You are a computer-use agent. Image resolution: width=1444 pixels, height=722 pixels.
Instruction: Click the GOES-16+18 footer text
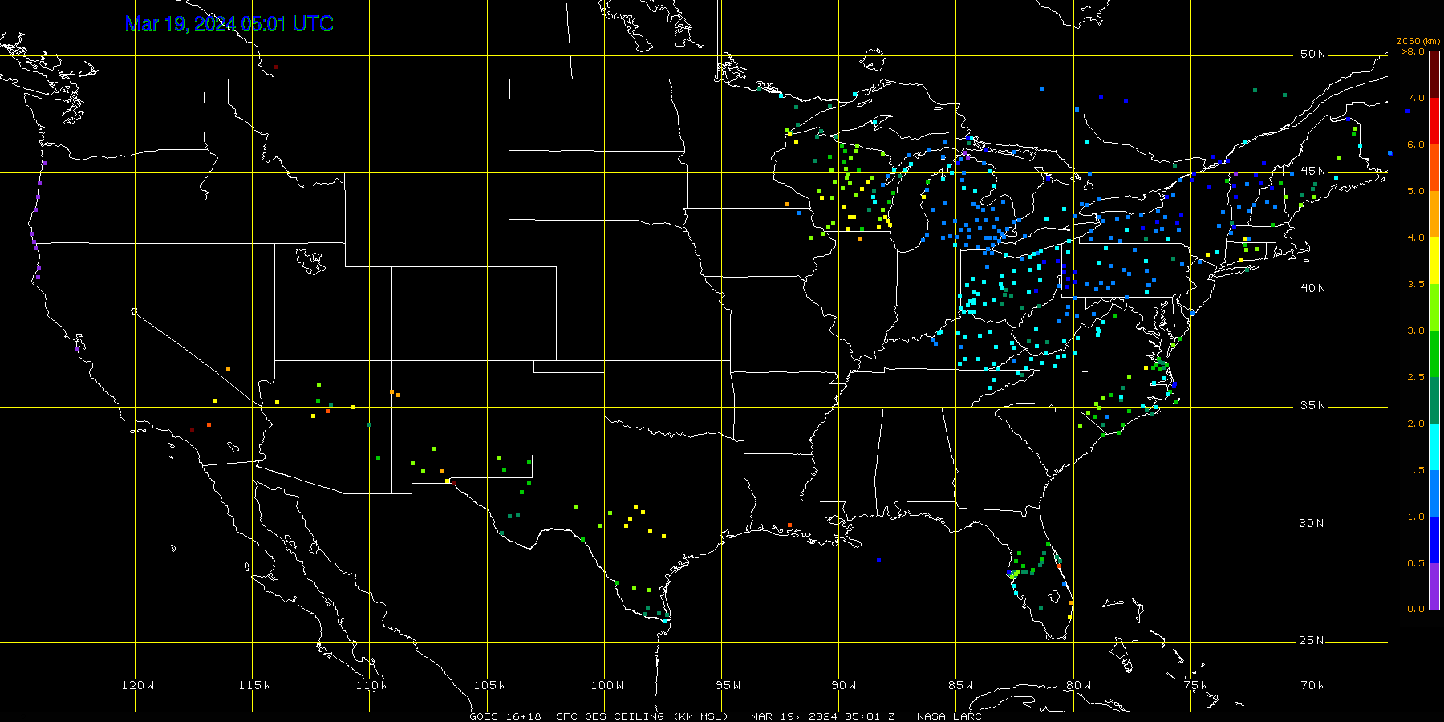click(505, 716)
